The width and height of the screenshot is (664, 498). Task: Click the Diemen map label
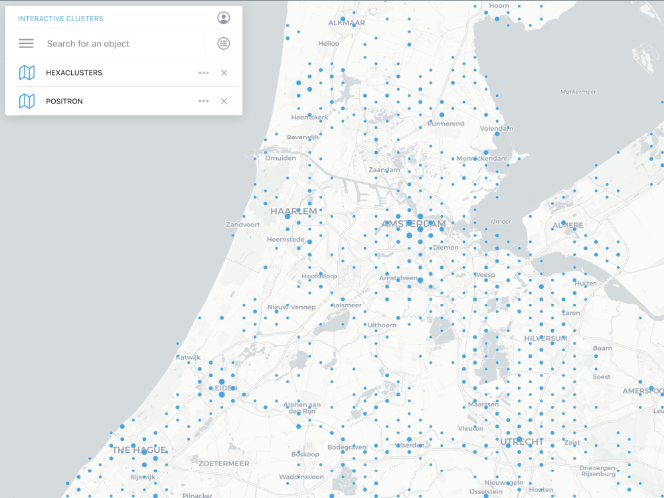tap(446, 247)
